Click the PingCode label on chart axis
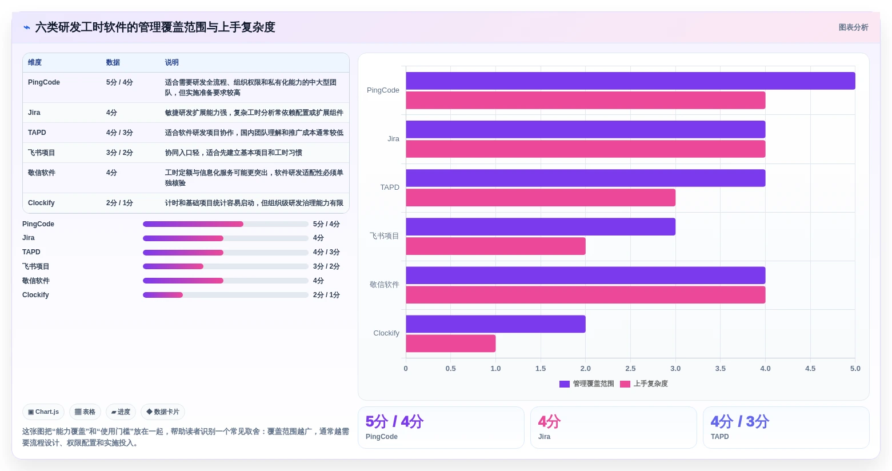 (383, 90)
